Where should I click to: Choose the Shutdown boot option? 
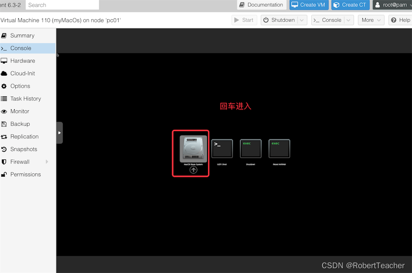point(250,148)
